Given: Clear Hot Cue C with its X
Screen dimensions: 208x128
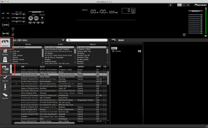Looking at the screenshot, I should point(24,22).
